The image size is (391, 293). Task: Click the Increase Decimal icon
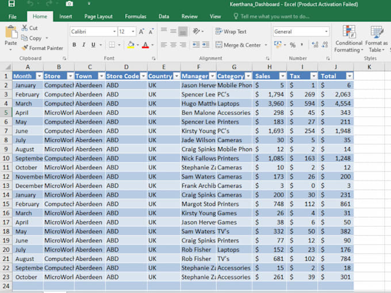click(315, 45)
